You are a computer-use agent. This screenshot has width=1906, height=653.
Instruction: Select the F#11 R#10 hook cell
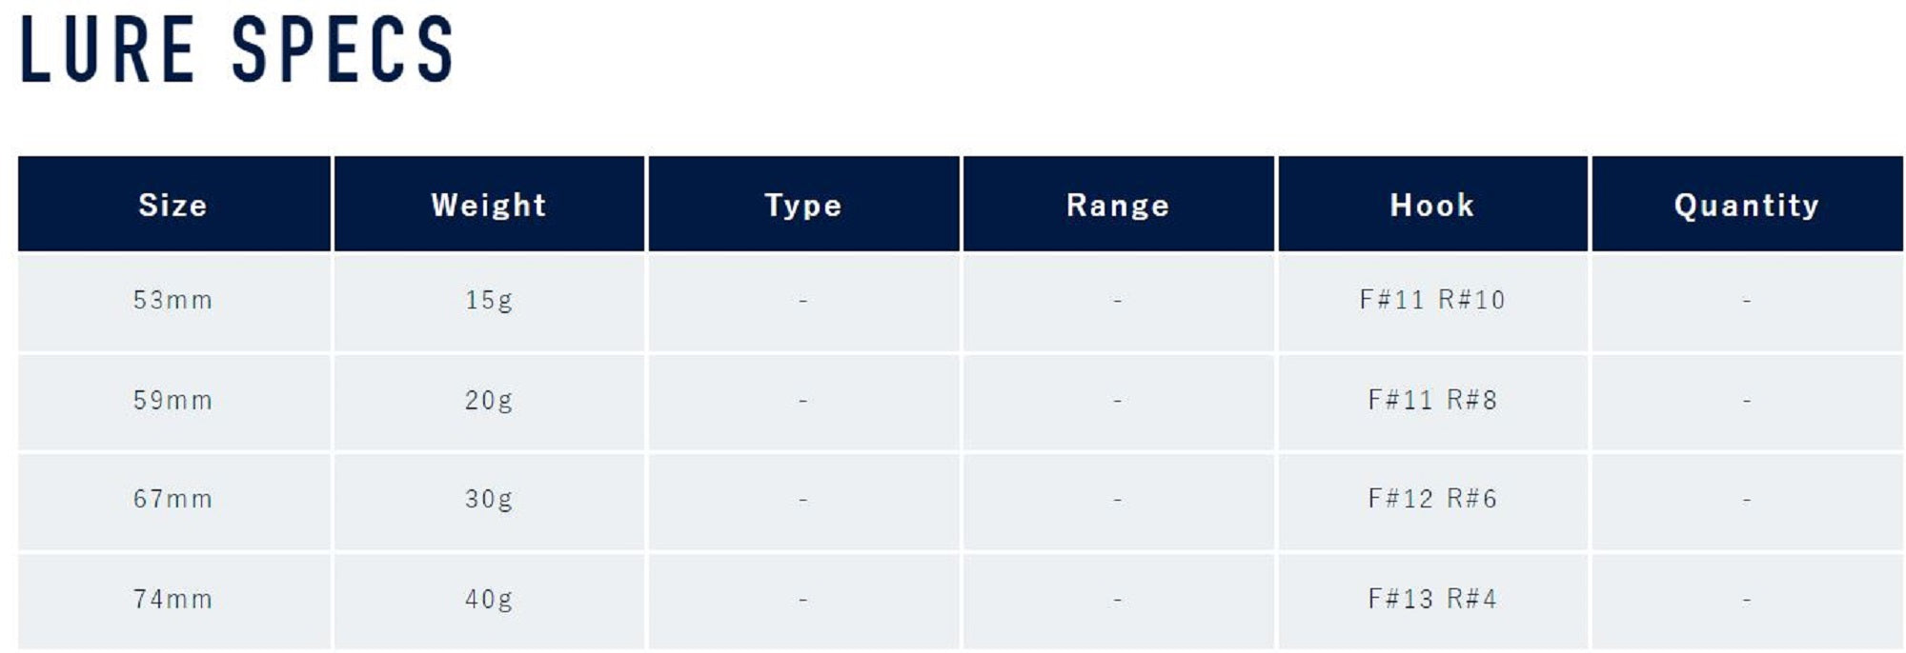tap(1432, 301)
